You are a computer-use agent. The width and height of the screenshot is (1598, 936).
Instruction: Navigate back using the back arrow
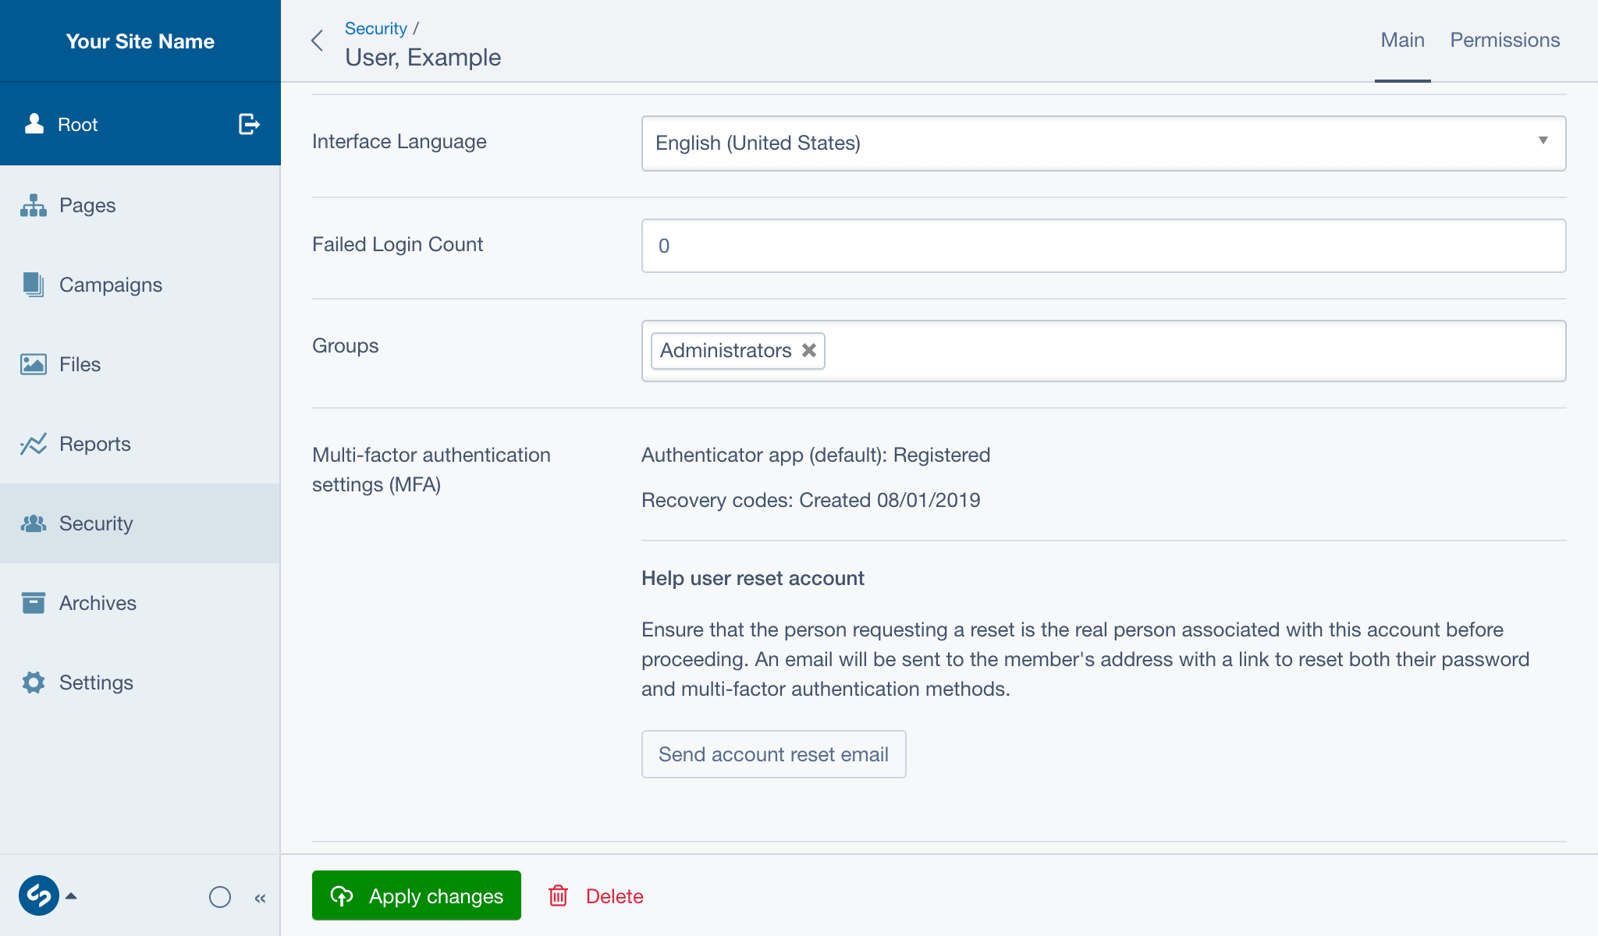click(318, 41)
